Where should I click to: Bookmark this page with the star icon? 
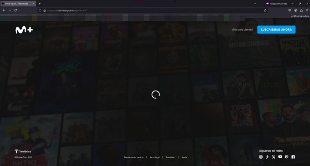[x=265, y=10]
